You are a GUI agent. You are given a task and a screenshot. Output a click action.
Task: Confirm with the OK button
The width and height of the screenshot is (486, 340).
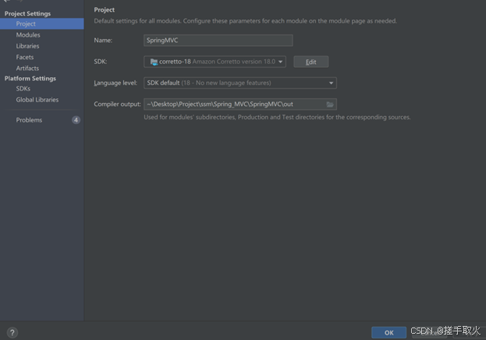click(x=388, y=332)
